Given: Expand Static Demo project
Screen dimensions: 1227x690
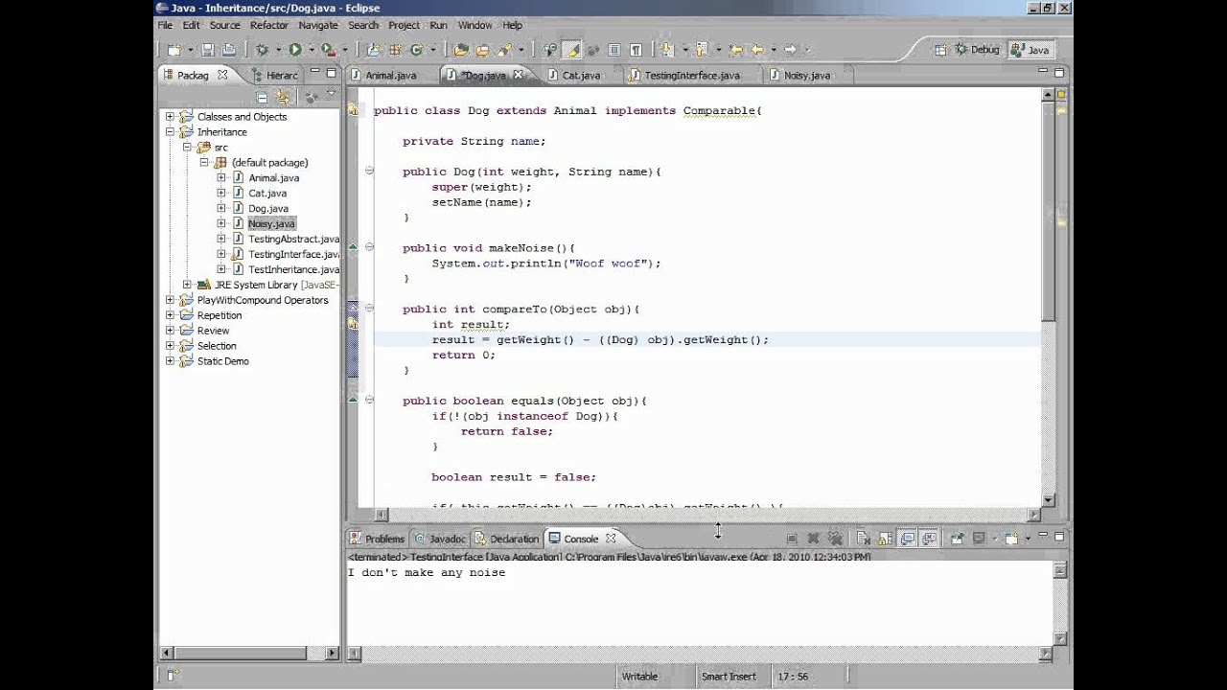Looking at the screenshot, I should tap(170, 361).
